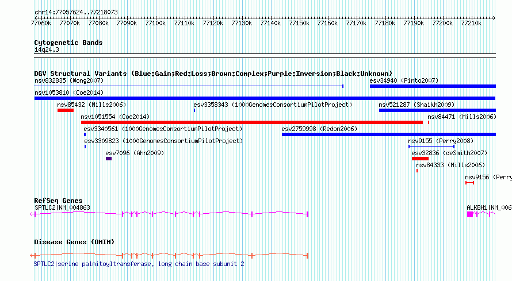Click the chr14:77057624..77218073 coordinate label
512x281 pixels.
point(76,12)
